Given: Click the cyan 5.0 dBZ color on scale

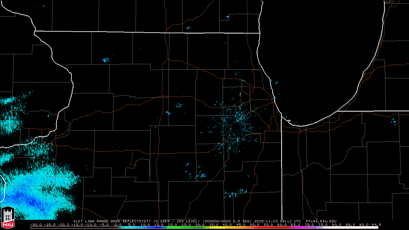Looking at the screenshot, I should (132, 227).
